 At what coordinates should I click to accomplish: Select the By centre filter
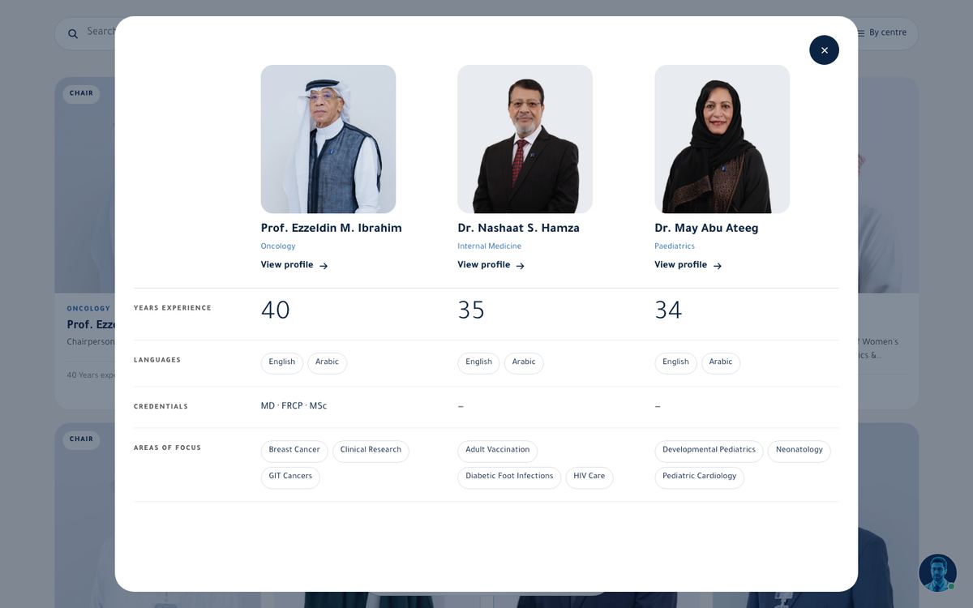click(x=882, y=33)
